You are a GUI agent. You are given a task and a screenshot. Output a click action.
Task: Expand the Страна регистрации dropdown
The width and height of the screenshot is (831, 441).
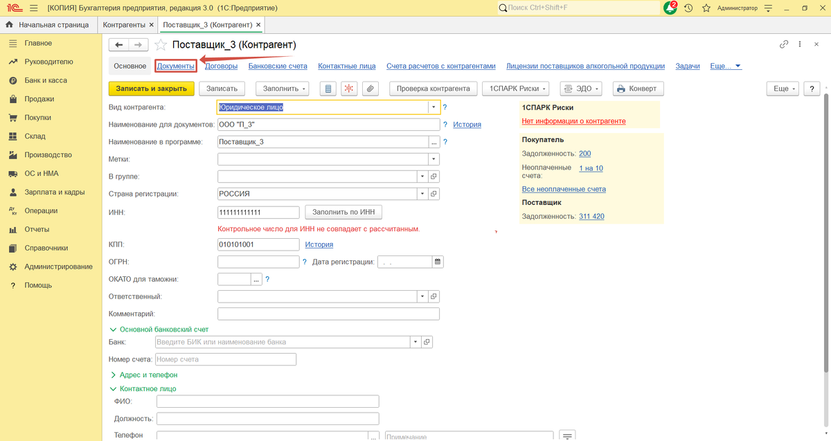coord(422,194)
